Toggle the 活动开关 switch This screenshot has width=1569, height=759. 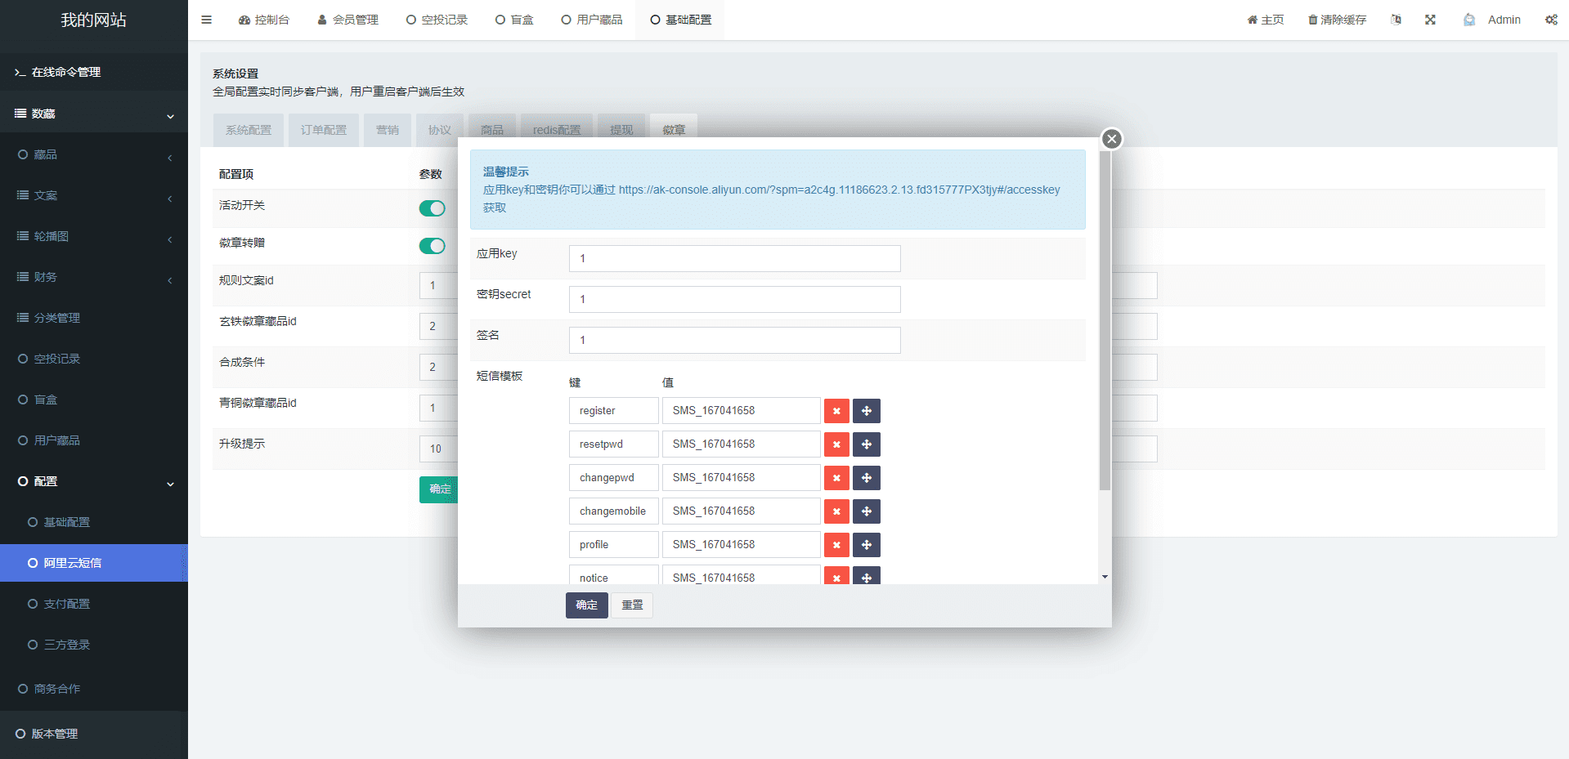[432, 208]
